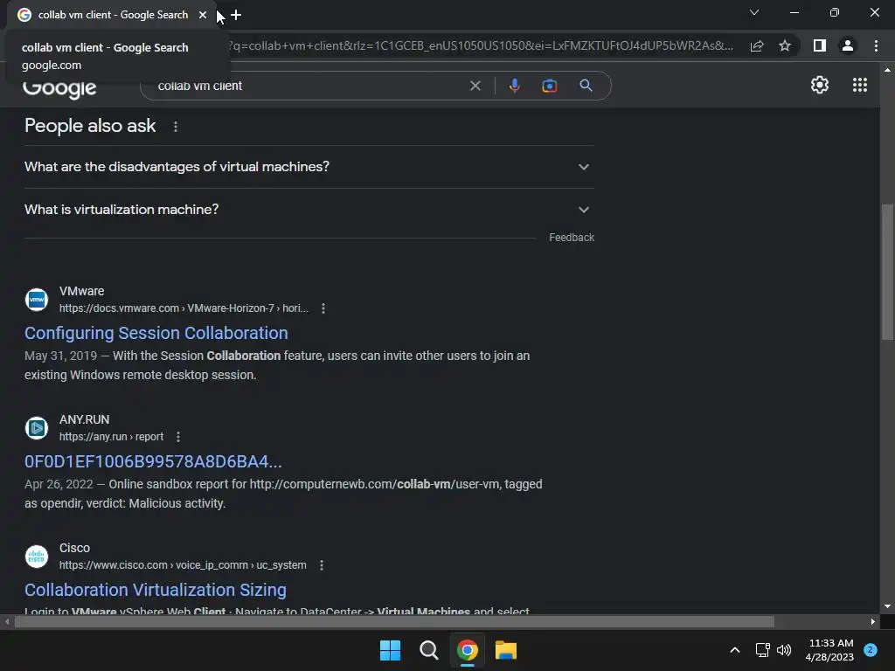Screen dimensions: 895x671
Task: Open more options for VMware result
Action: tap(323, 308)
